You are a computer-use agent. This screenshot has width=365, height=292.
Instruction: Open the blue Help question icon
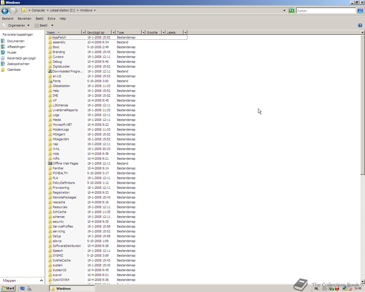click(x=360, y=25)
